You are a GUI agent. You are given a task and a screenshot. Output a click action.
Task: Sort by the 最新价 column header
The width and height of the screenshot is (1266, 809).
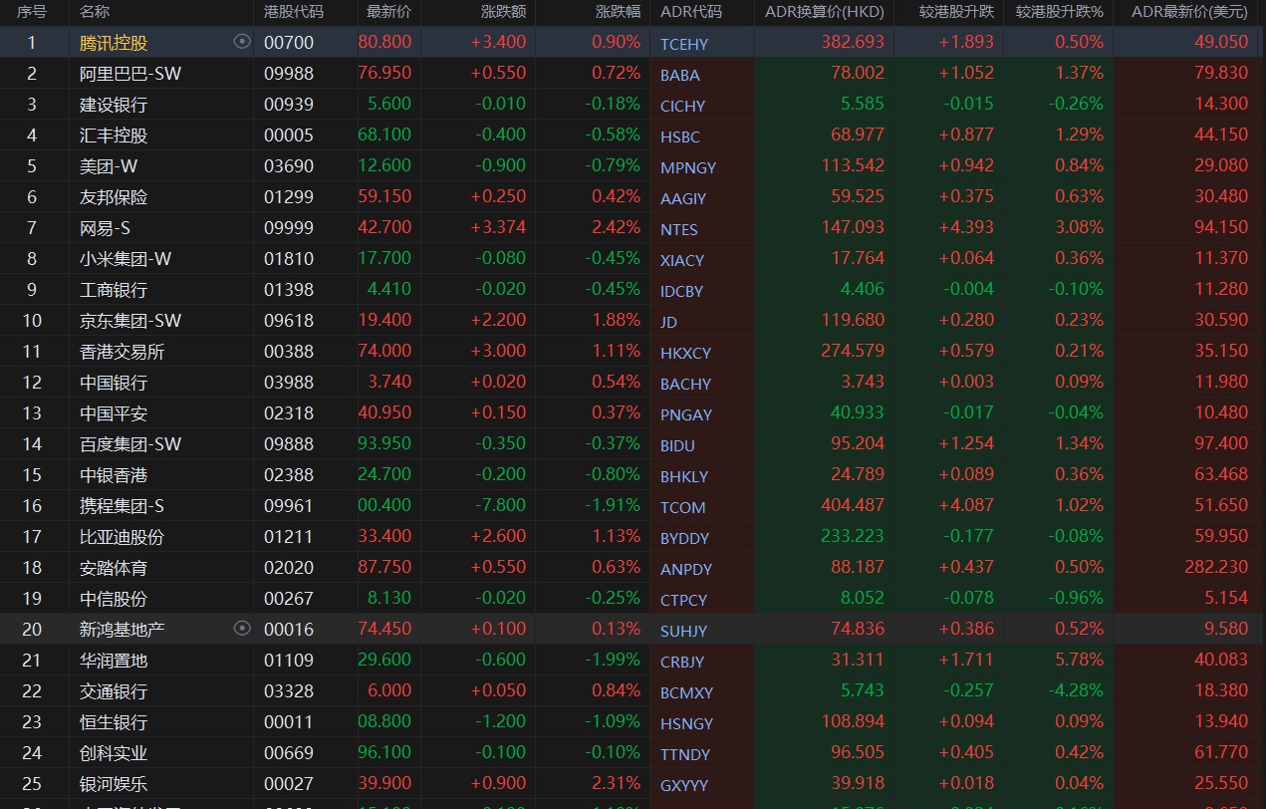[x=388, y=12]
